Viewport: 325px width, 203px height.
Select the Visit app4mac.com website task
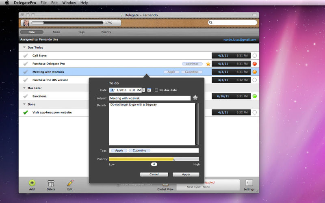pos(52,112)
